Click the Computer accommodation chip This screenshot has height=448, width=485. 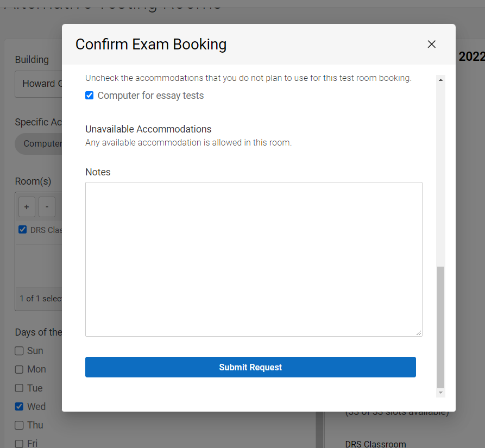[x=39, y=144]
